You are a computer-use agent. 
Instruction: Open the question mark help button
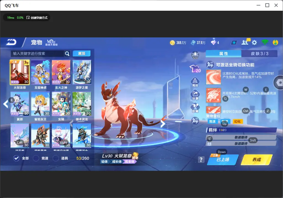click(201, 160)
